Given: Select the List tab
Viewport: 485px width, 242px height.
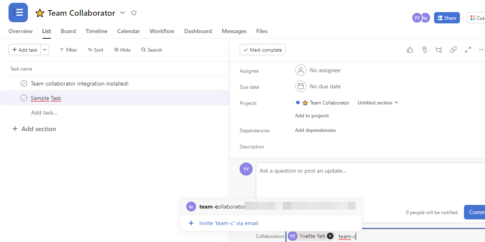Looking at the screenshot, I should click(x=47, y=31).
